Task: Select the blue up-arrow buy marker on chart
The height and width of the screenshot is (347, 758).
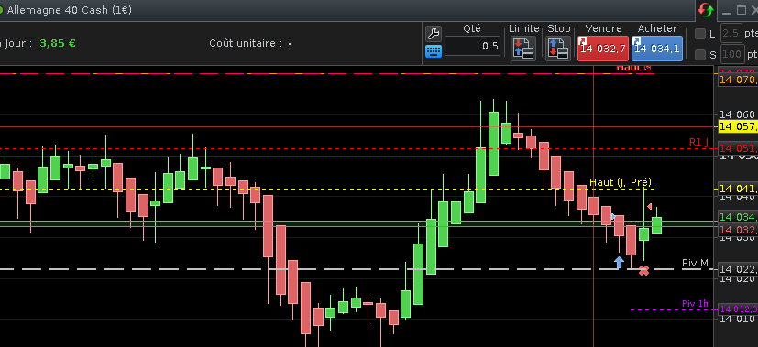Action: click(619, 262)
